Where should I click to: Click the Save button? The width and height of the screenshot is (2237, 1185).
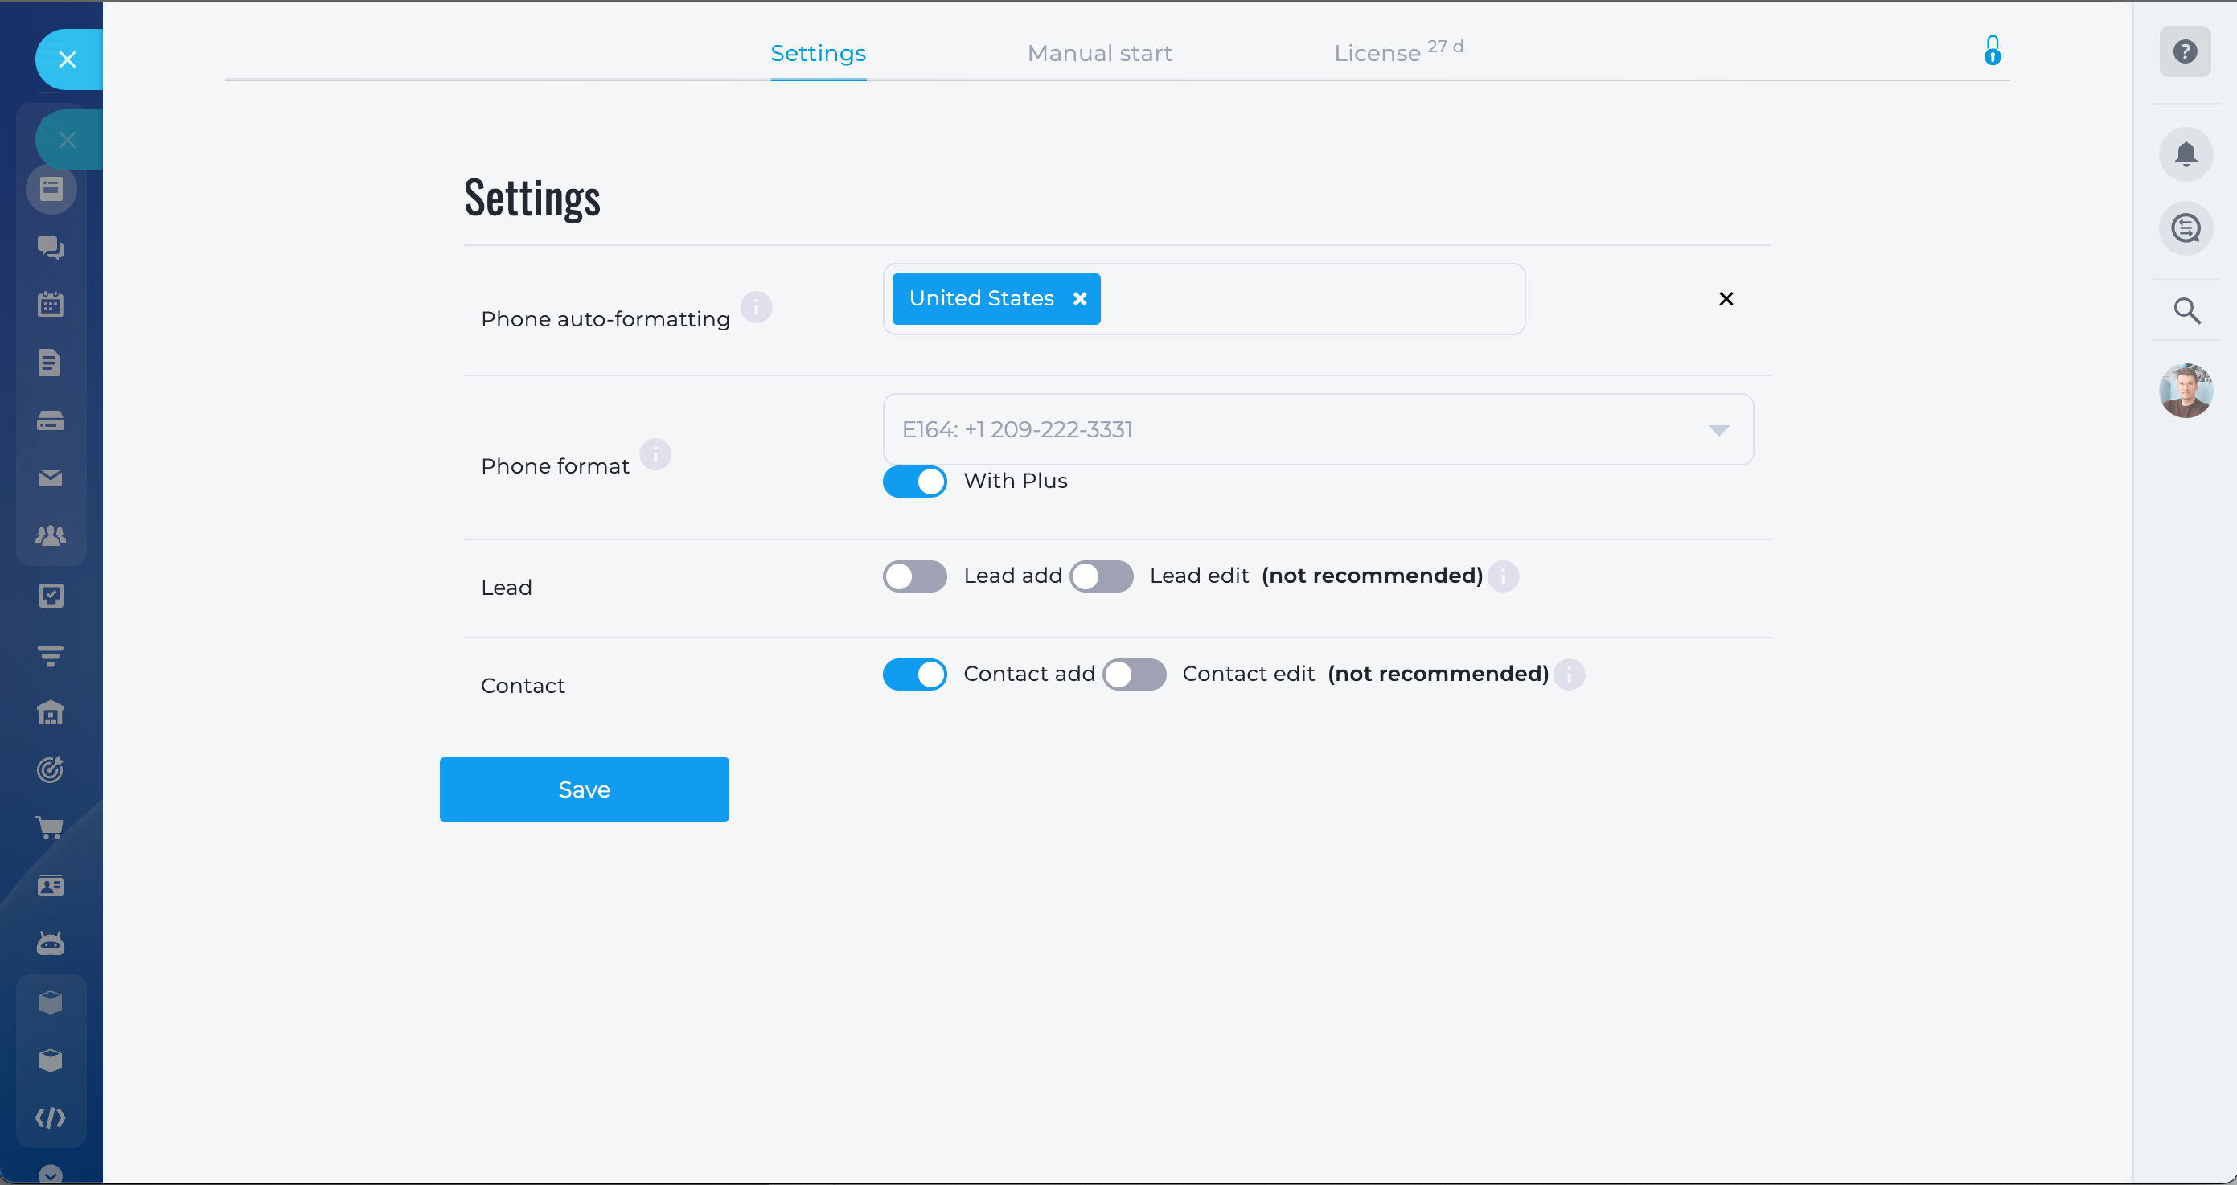pos(584,789)
